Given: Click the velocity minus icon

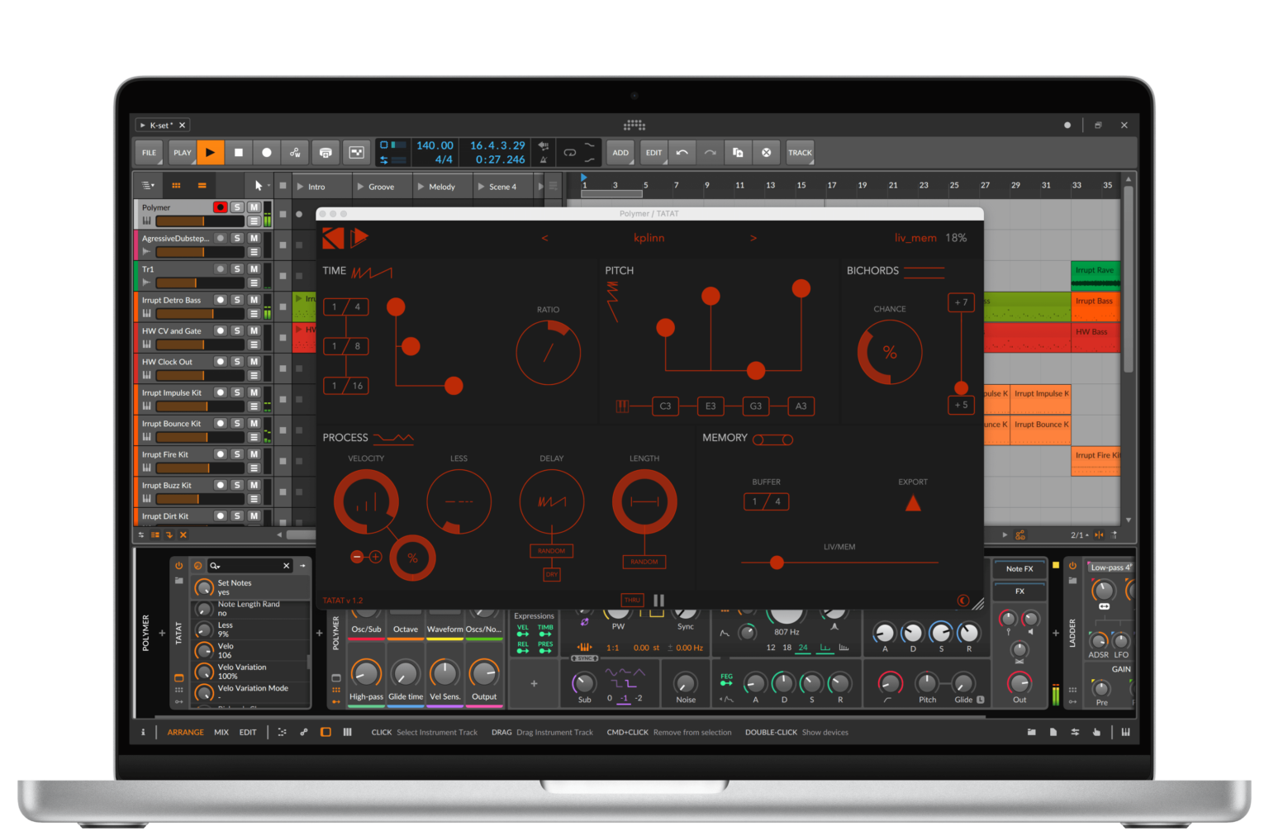Looking at the screenshot, I should [357, 557].
